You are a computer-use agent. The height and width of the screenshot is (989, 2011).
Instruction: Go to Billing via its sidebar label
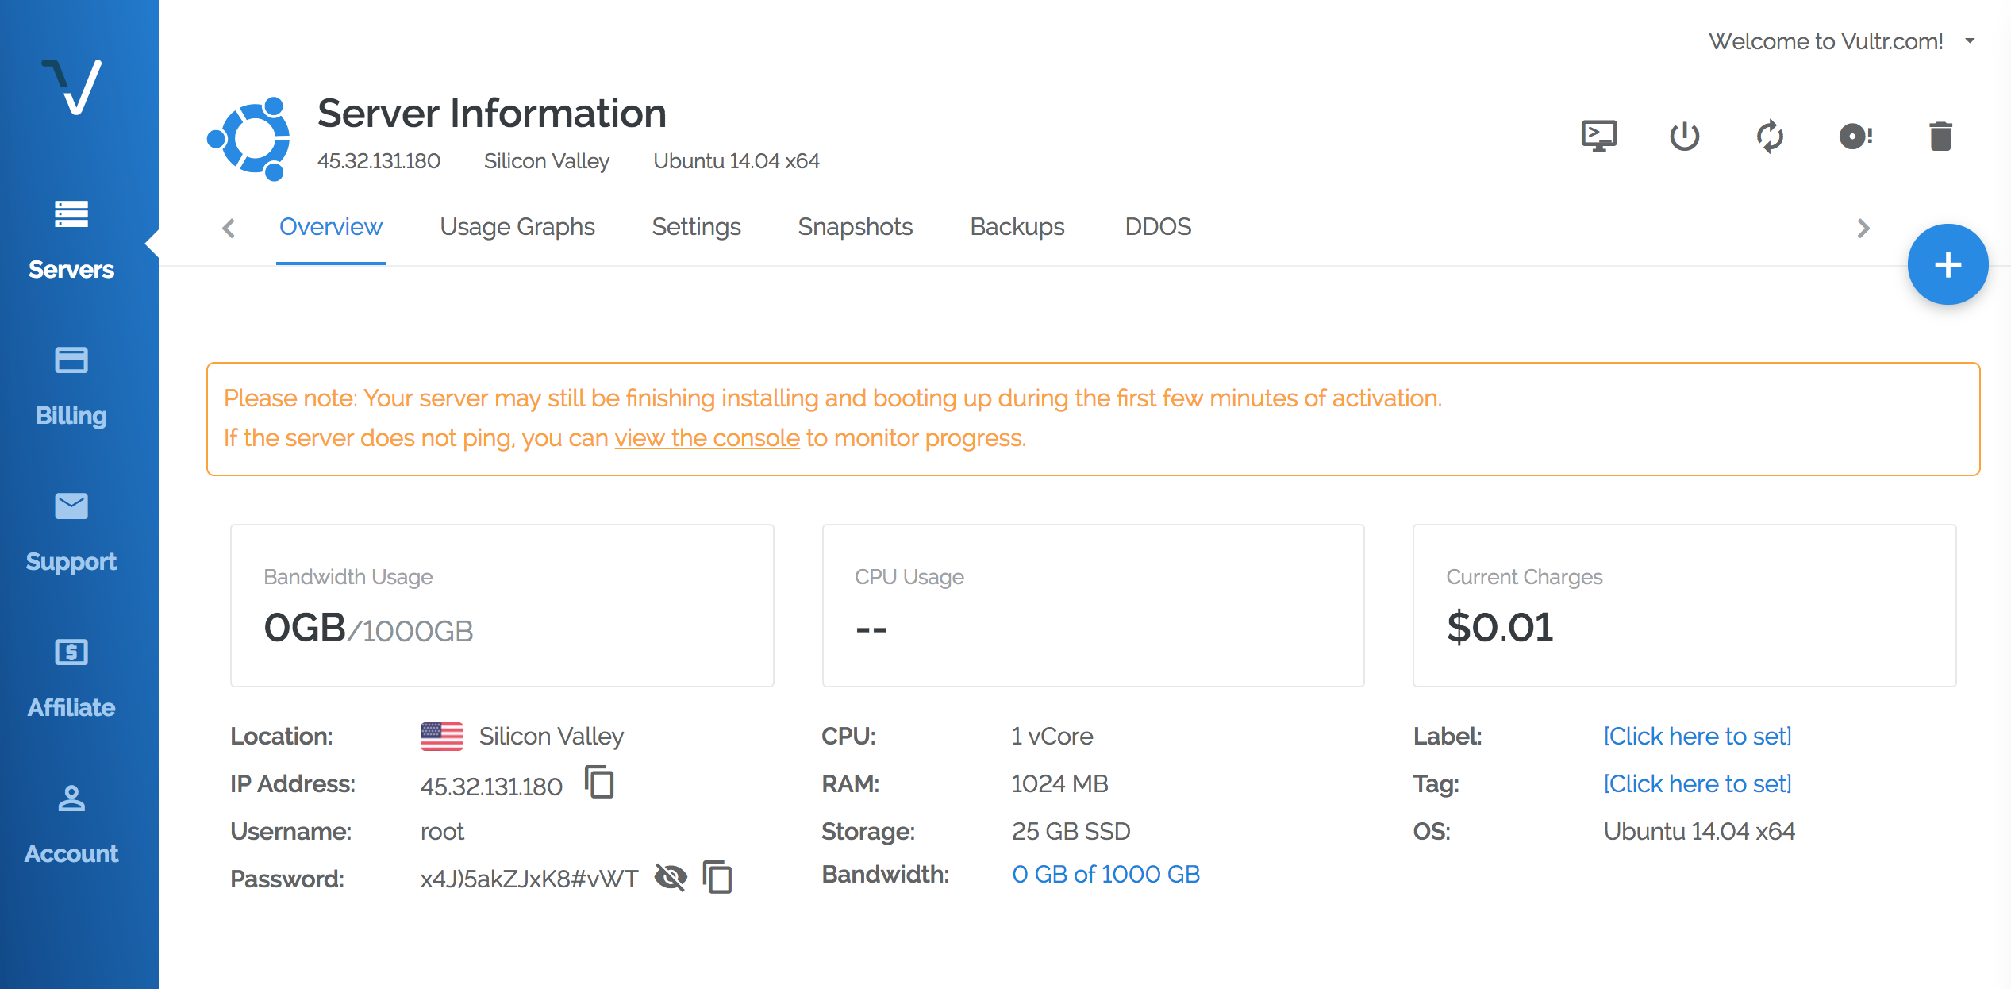pos(71,416)
